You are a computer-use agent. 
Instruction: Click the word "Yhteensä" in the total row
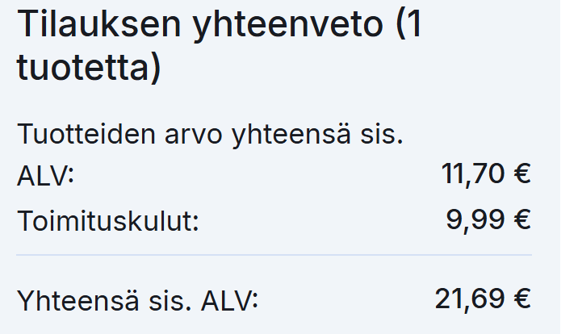click(x=78, y=300)
